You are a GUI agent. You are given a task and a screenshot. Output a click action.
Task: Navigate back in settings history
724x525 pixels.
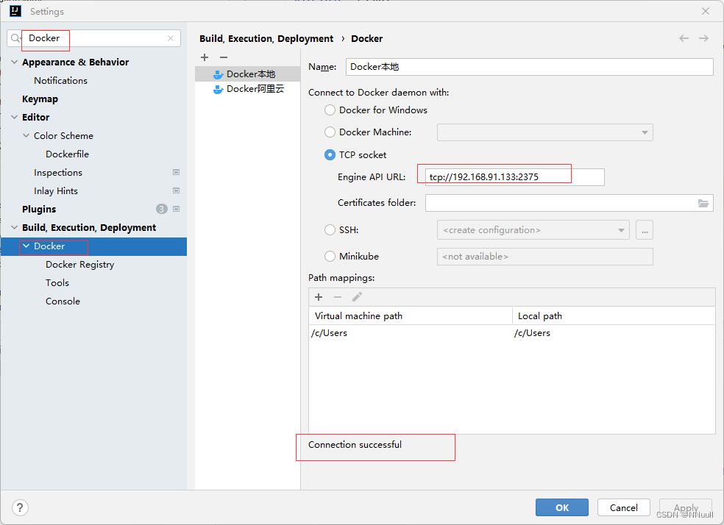[x=684, y=38]
